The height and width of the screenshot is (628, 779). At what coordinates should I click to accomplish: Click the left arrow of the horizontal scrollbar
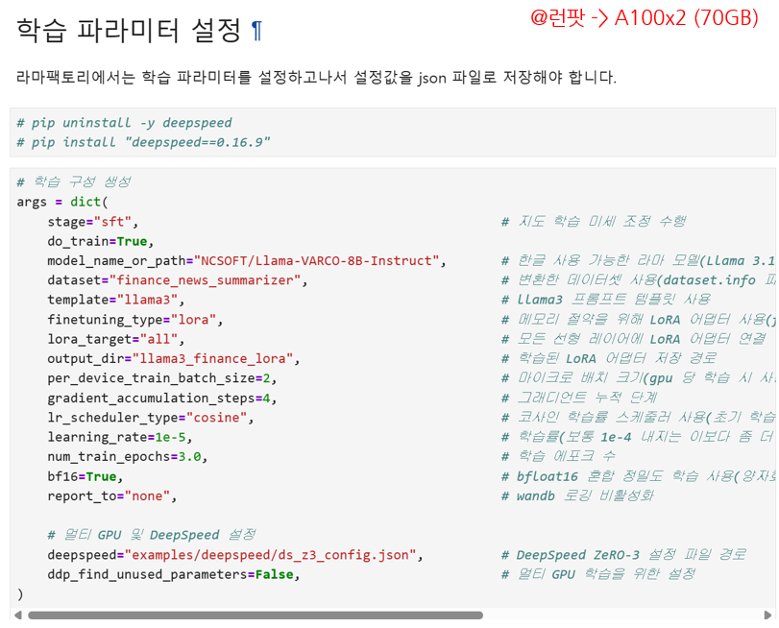[x=18, y=616]
